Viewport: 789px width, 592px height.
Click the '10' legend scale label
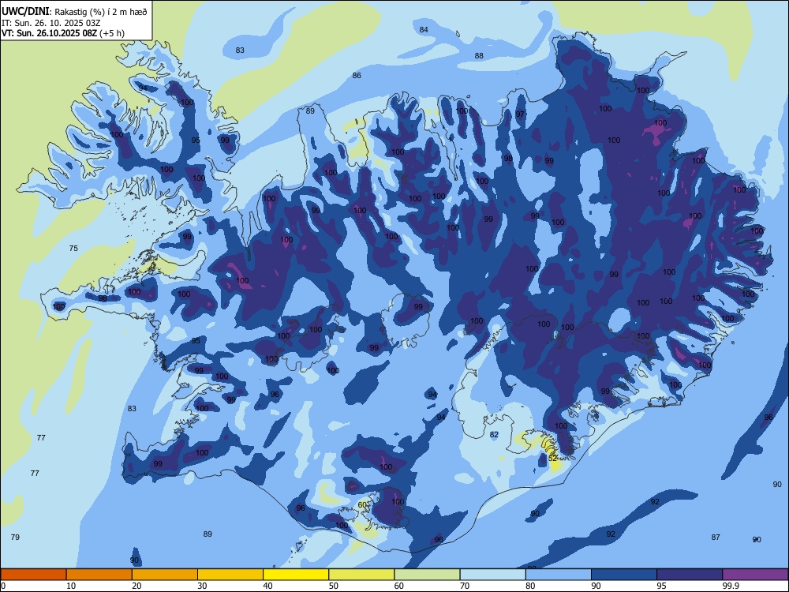[71, 586]
